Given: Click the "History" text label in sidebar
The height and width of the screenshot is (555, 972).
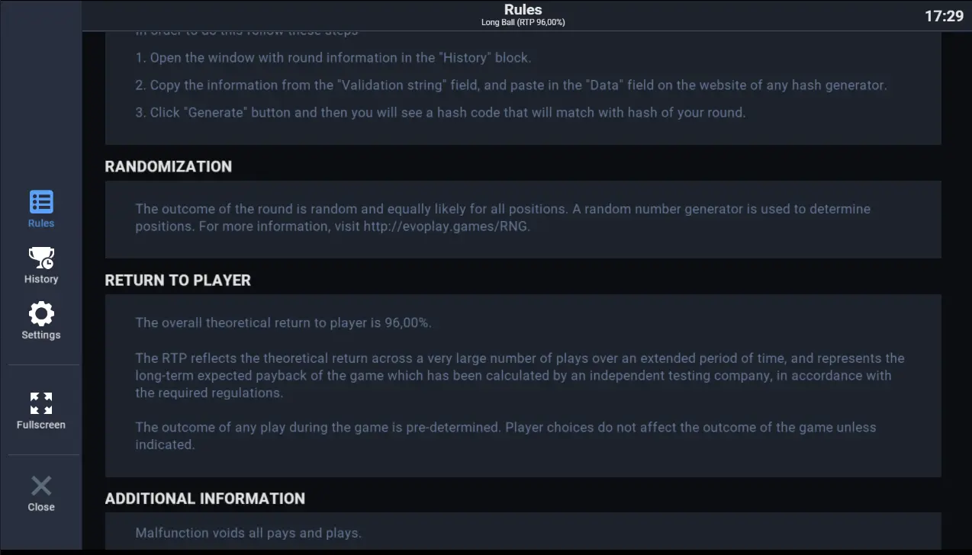Looking at the screenshot, I should click(41, 279).
